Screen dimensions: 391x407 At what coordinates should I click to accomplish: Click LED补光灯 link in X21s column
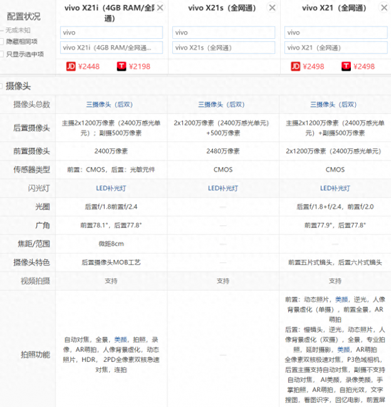[223, 188]
